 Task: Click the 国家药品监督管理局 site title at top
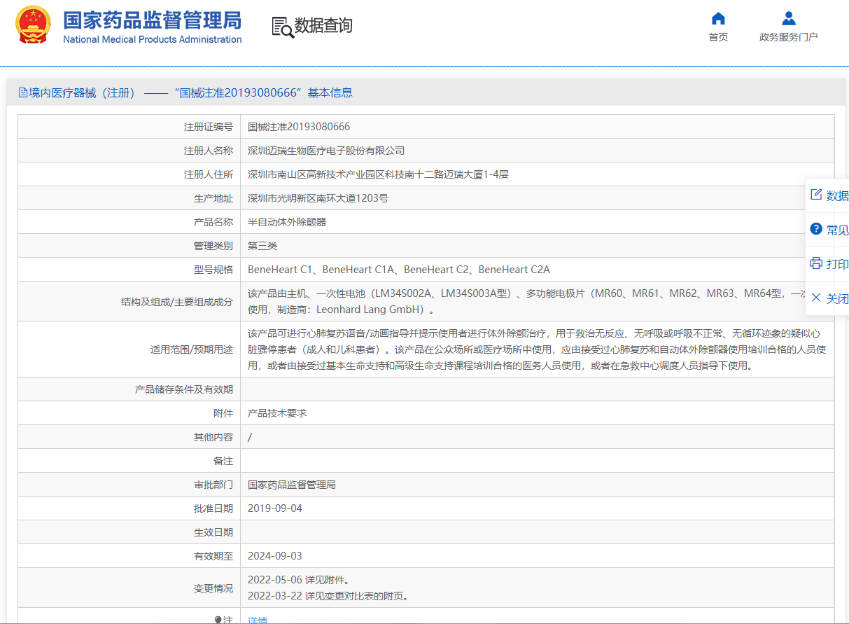[x=152, y=20]
